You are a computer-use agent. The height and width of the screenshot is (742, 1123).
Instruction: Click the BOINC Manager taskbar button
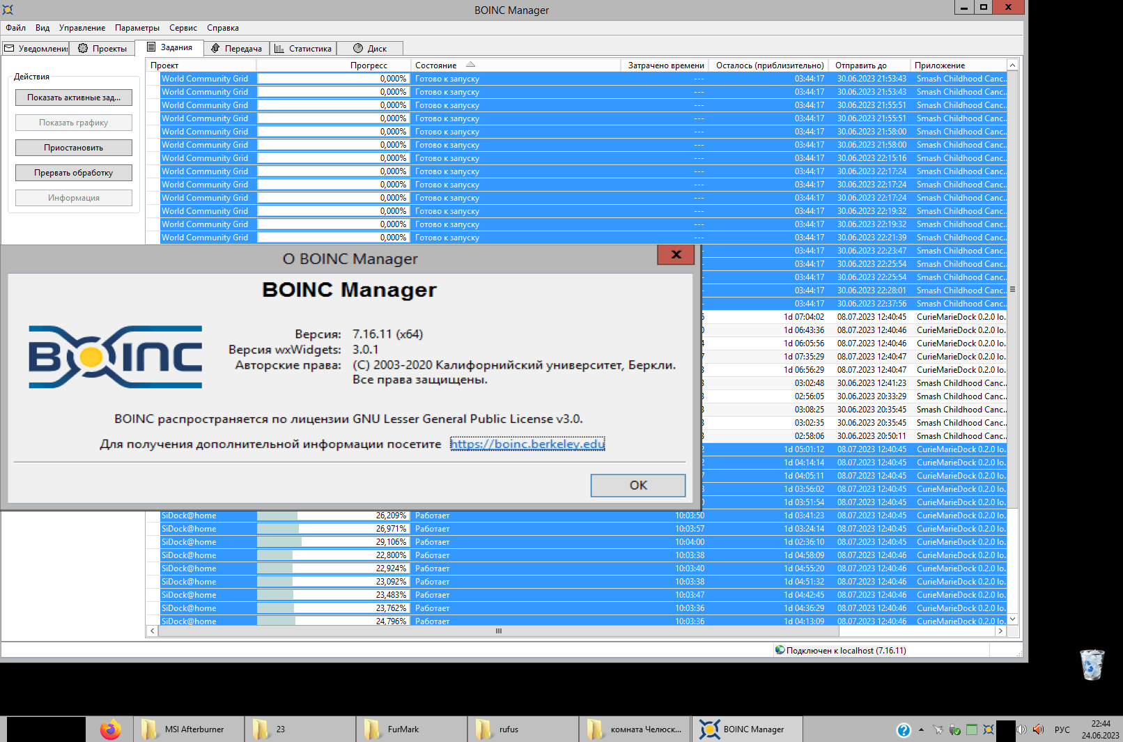click(748, 729)
